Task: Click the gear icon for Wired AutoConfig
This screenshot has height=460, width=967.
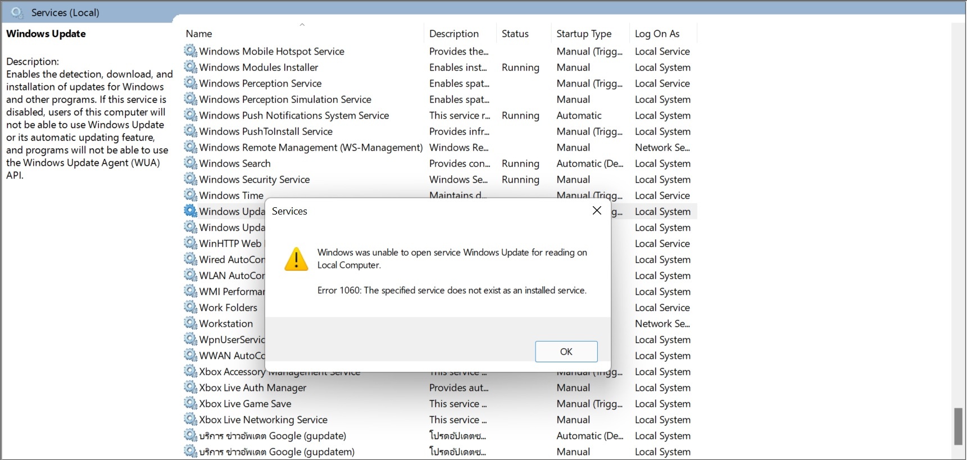Action: 190,259
